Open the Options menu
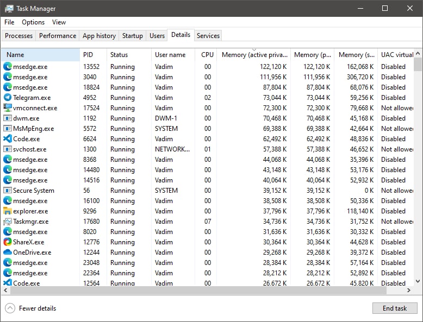This screenshot has width=423, height=322. click(33, 22)
